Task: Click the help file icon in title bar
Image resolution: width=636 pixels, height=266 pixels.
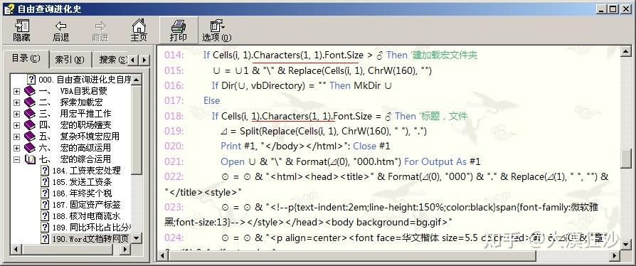Action: click(x=9, y=9)
